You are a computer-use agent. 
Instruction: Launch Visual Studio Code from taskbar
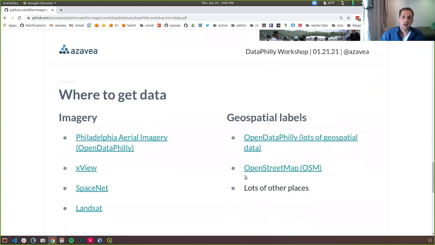(x=14, y=241)
